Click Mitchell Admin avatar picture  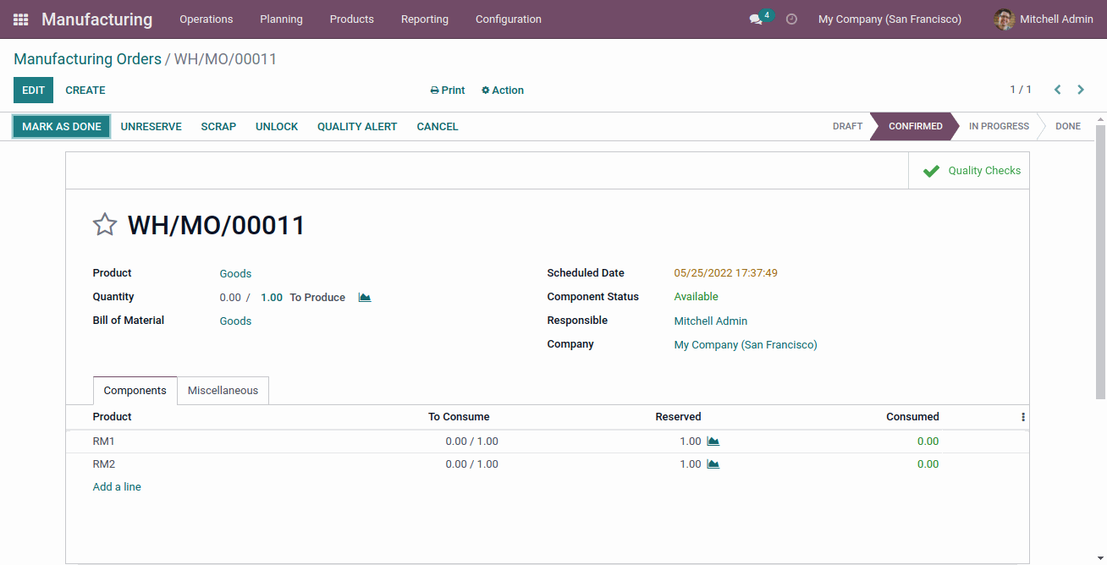[1004, 19]
